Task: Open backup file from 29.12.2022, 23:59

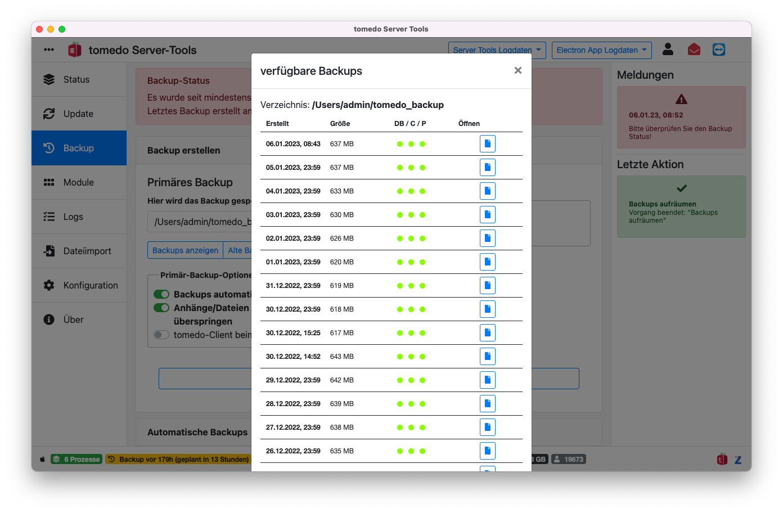Action: [487, 380]
